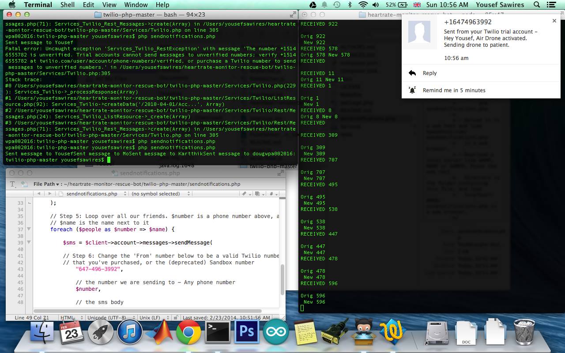Open the Stickies notes app in Dock
565x353 pixels.
305,332
